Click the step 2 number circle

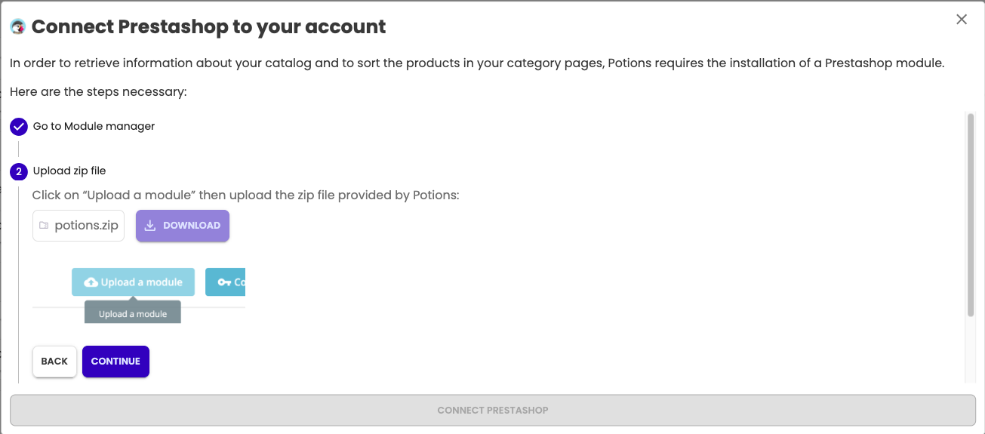(x=19, y=172)
